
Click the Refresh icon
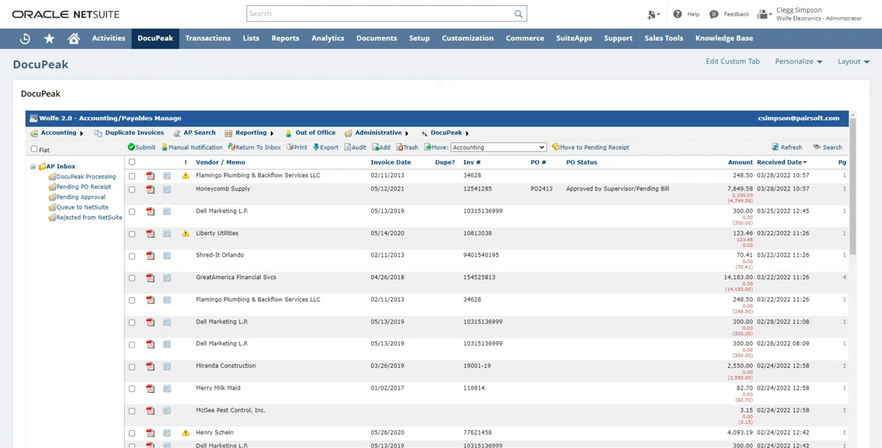[x=775, y=147]
